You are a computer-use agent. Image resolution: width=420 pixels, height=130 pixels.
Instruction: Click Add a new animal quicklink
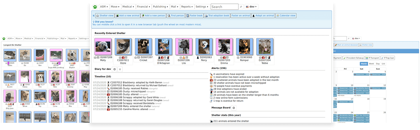click(127, 16)
